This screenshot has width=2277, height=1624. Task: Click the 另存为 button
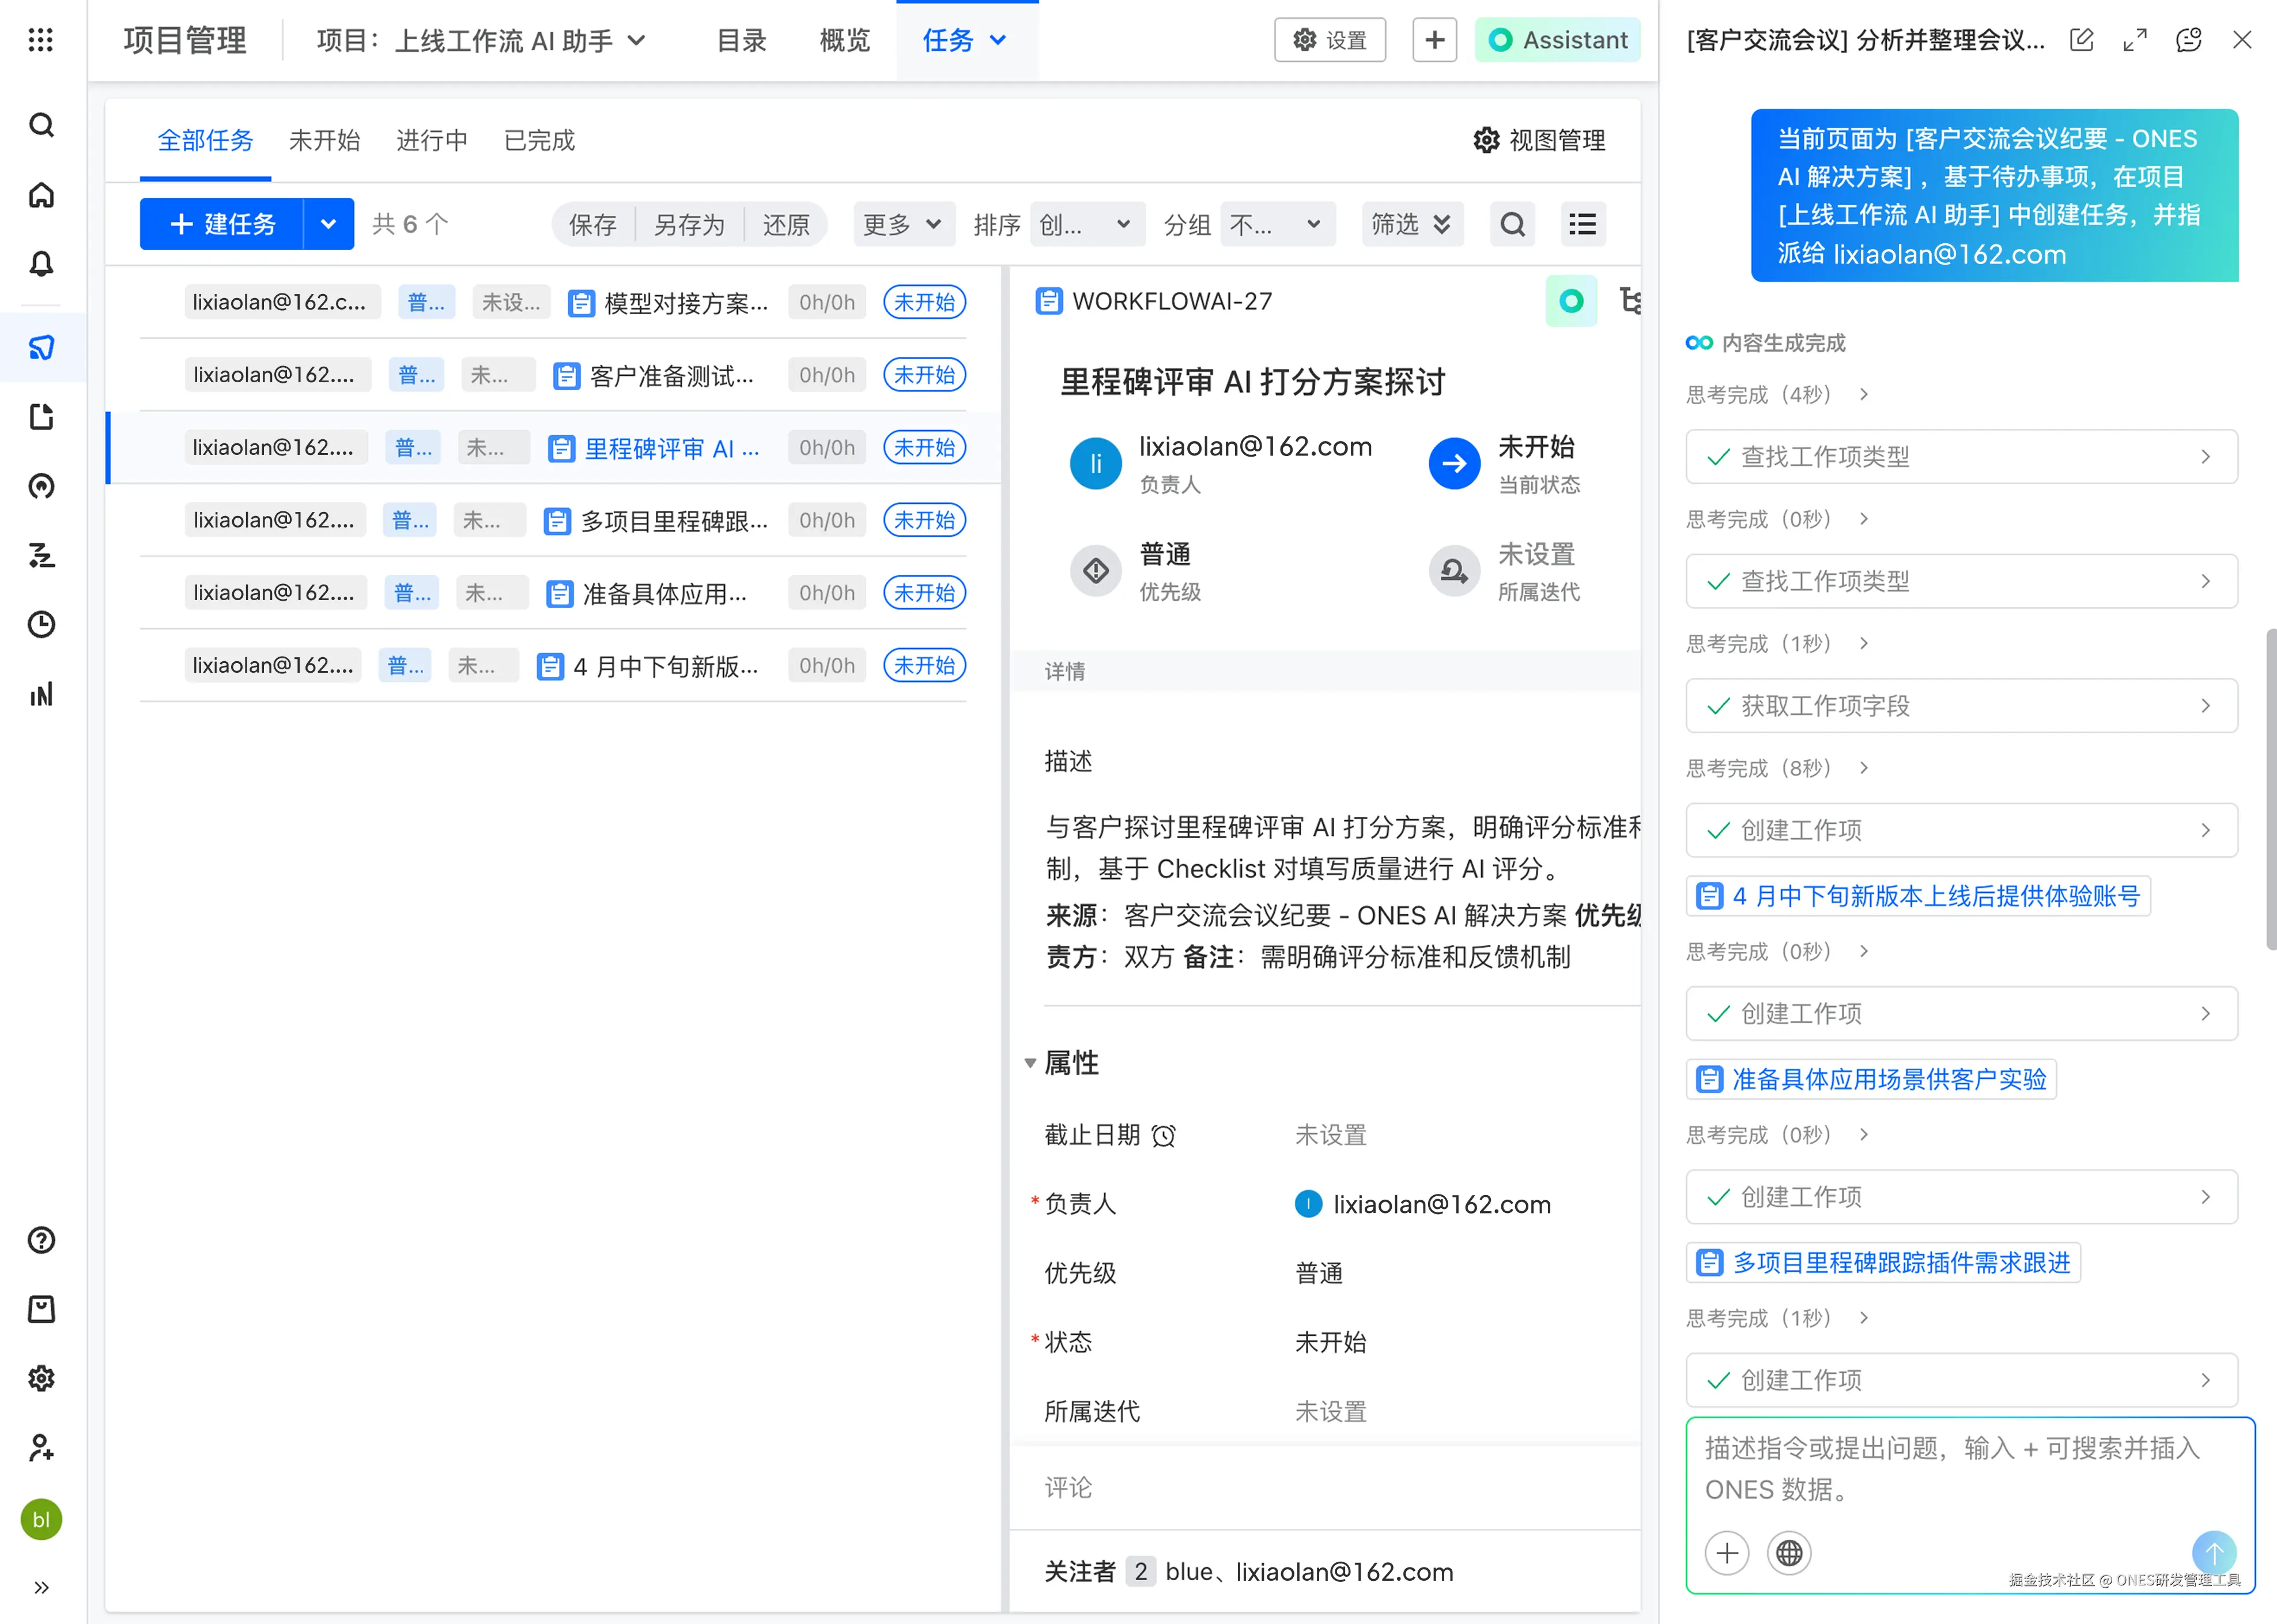tap(689, 224)
